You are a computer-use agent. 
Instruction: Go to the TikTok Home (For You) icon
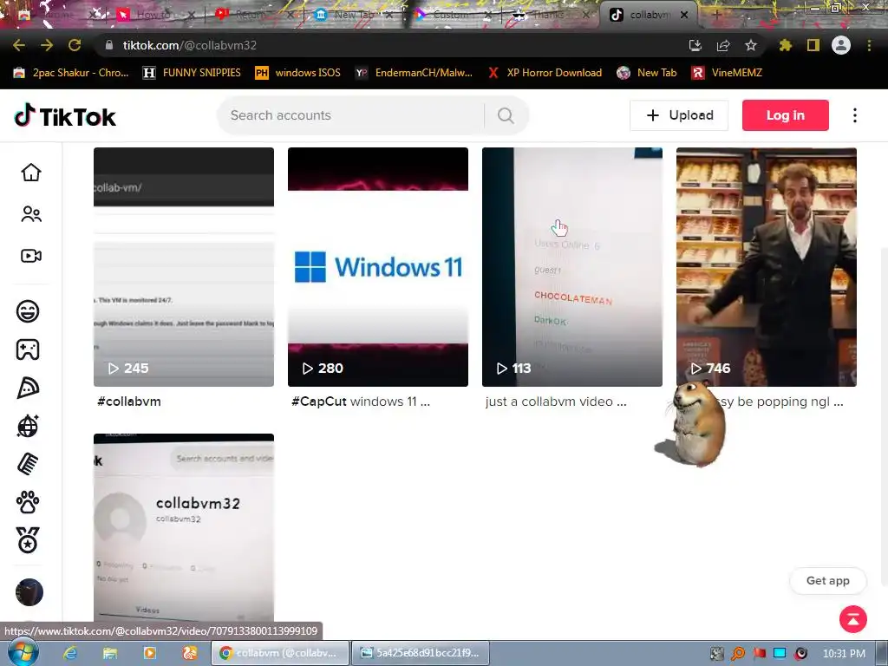pos(31,173)
